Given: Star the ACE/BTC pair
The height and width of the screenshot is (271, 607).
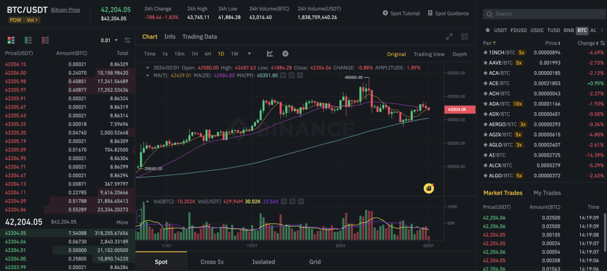Looking at the screenshot, I should click(485, 83).
